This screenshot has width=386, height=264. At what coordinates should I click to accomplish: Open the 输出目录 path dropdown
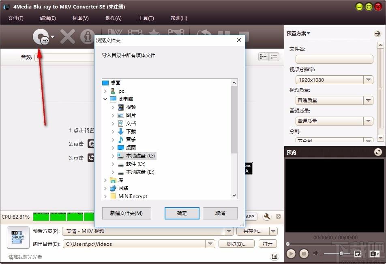(x=210, y=244)
